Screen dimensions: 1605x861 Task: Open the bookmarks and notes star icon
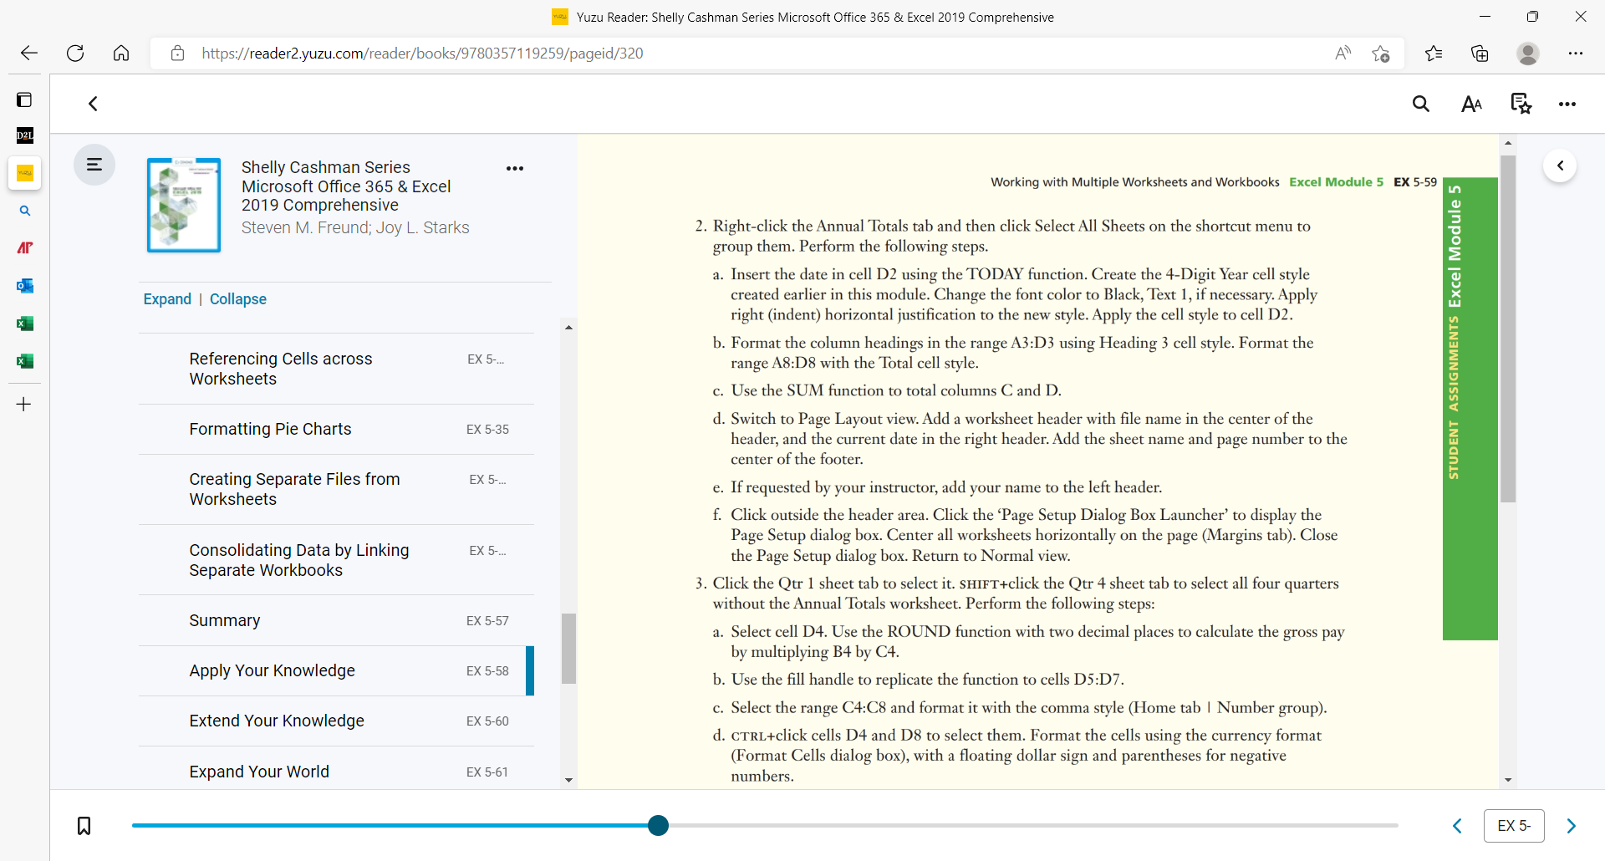point(1521,104)
